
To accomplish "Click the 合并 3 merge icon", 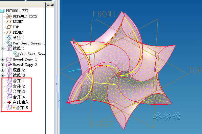I will pos(9,92).
